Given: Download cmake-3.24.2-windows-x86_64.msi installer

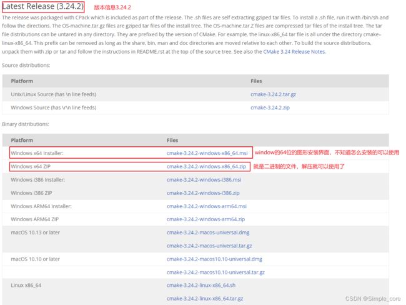Looking at the screenshot, I should point(207,153).
